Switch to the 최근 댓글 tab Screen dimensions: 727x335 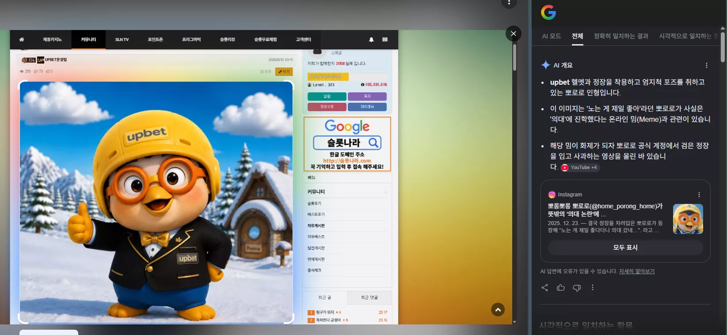369,297
